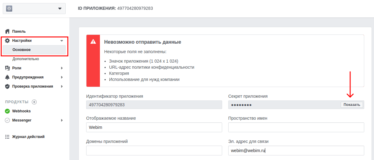Open the app selector dropdown
374x160 pixels.
[34, 9]
